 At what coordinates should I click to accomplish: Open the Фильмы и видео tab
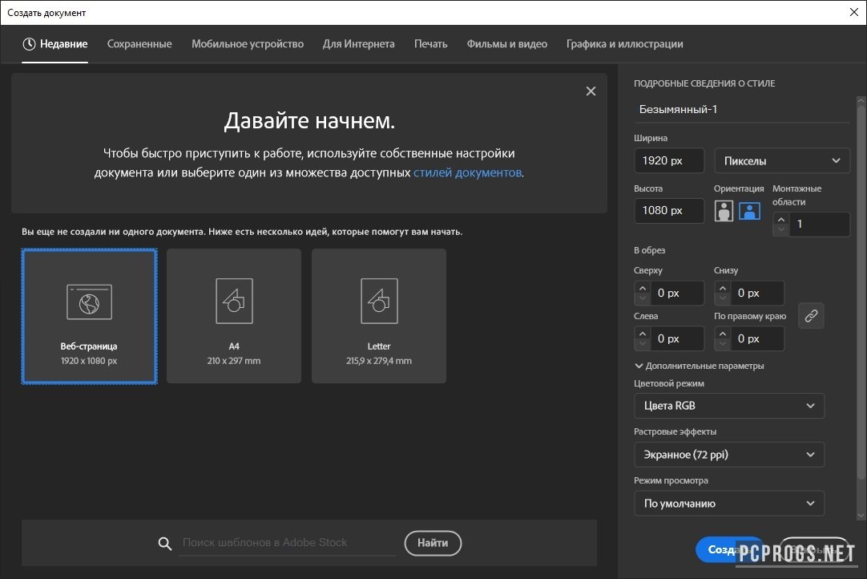pos(507,44)
